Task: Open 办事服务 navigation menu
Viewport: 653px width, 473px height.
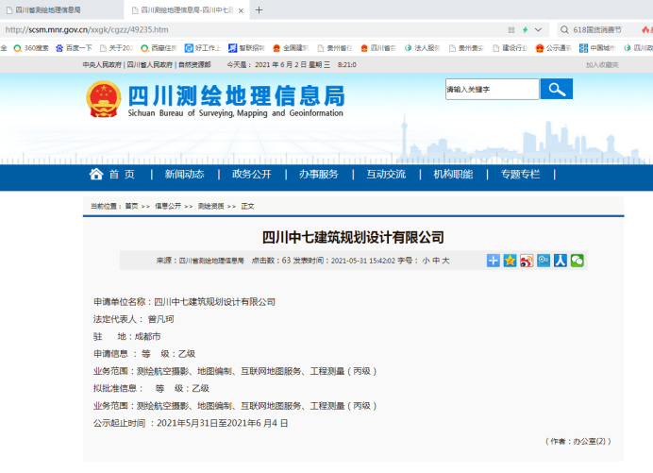Action: coord(319,175)
